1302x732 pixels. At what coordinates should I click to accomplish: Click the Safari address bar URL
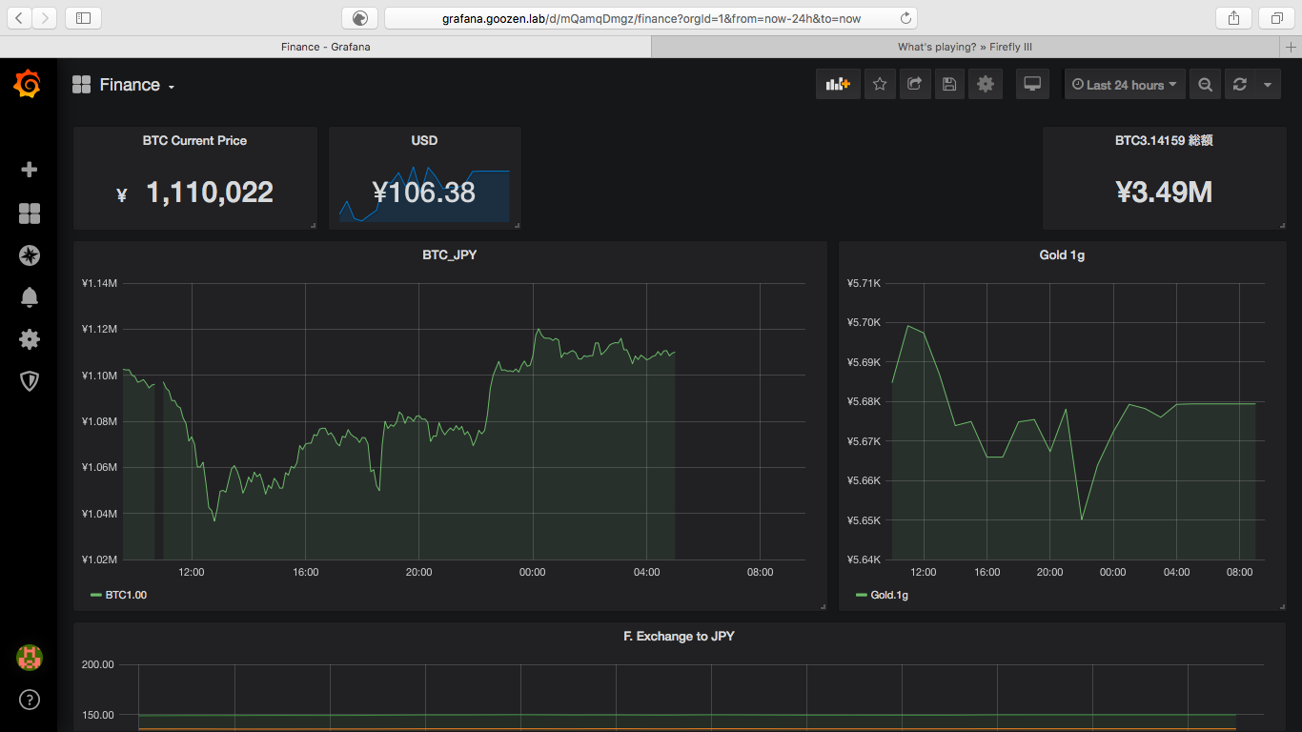click(x=651, y=17)
